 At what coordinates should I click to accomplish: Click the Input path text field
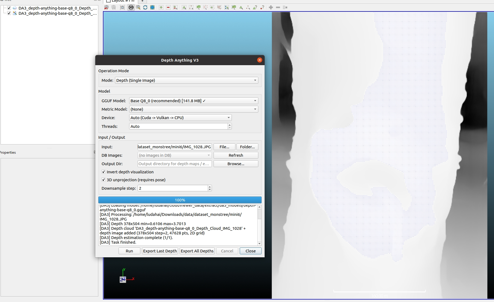coord(175,147)
